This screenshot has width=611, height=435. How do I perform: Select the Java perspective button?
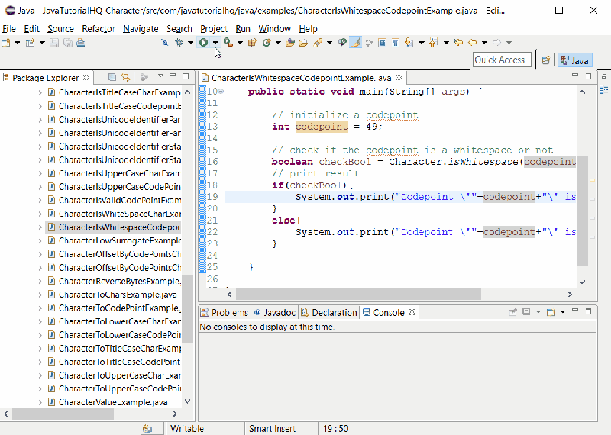(x=575, y=60)
